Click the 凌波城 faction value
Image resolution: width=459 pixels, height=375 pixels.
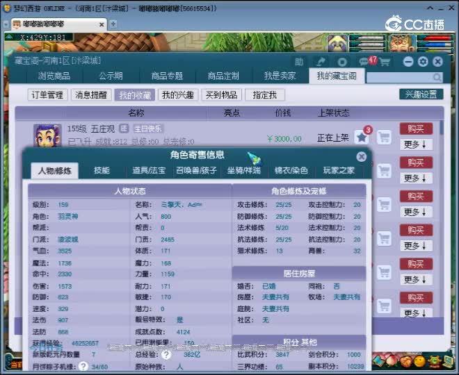68,240
